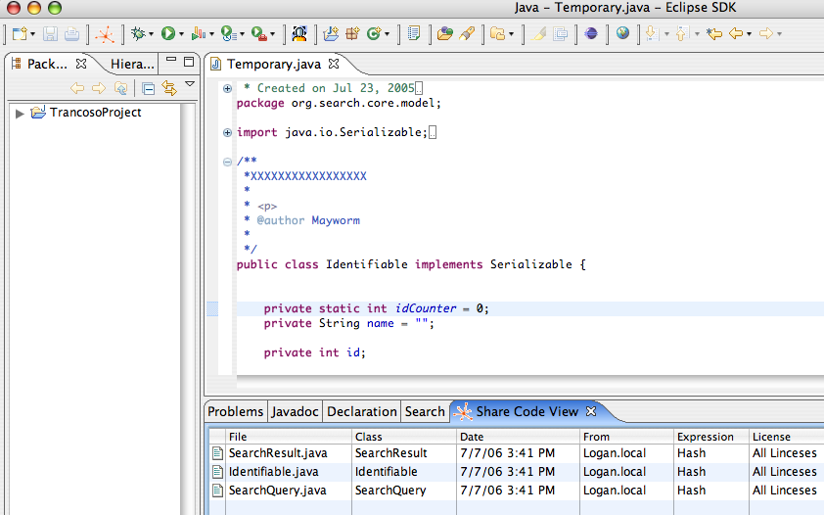Minimize the Package Explorer panel
The width and height of the screenshot is (824, 515).
(x=171, y=60)
